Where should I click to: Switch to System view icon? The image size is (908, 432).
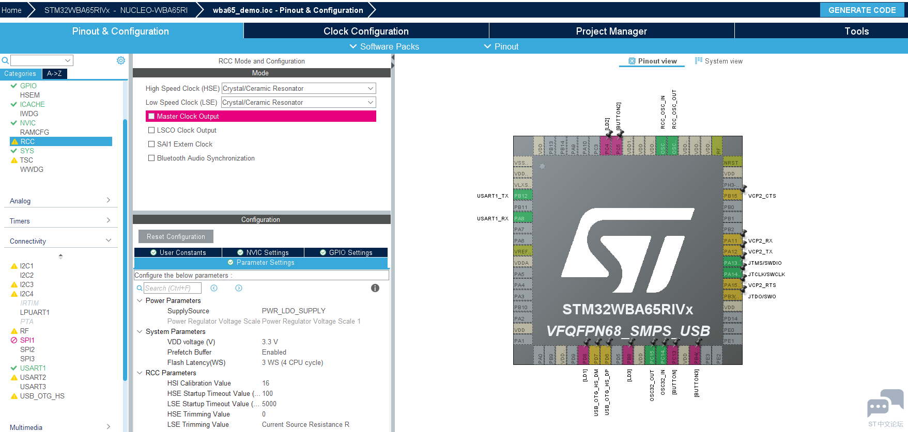(x=699, y=60)
